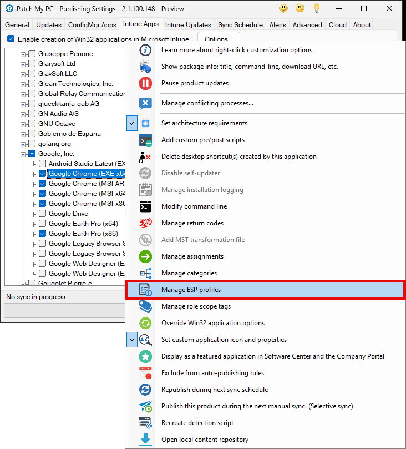The height and width of the screenshot is (449, 406).
Task: Click the Exclude from auto-publishing rules icon
Action: pos(145,373)
